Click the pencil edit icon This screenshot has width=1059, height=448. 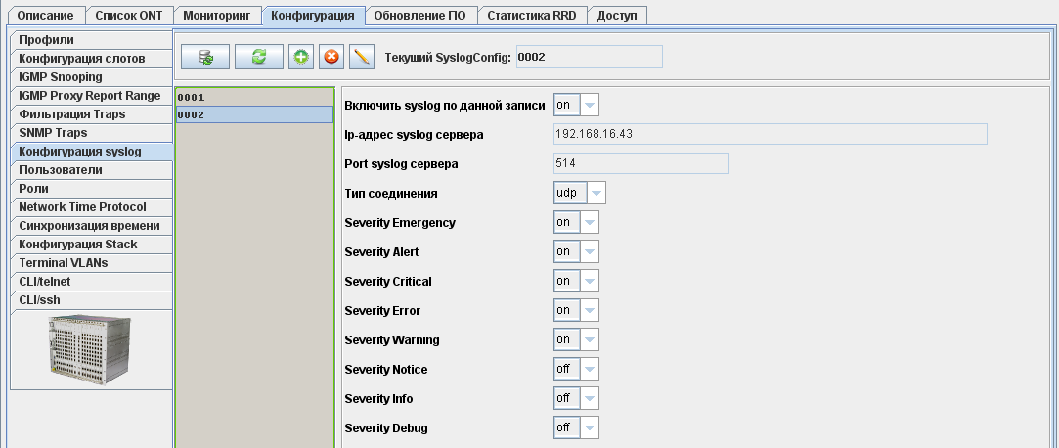click(x=362, y=57)
